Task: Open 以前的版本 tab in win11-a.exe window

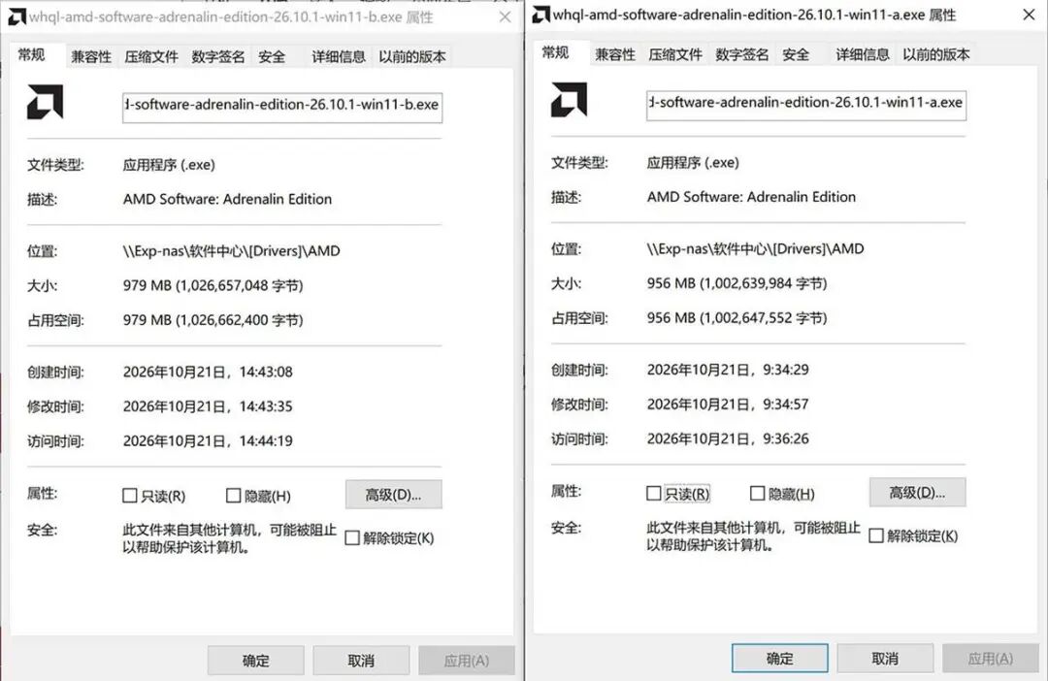Action: point(935,54)
